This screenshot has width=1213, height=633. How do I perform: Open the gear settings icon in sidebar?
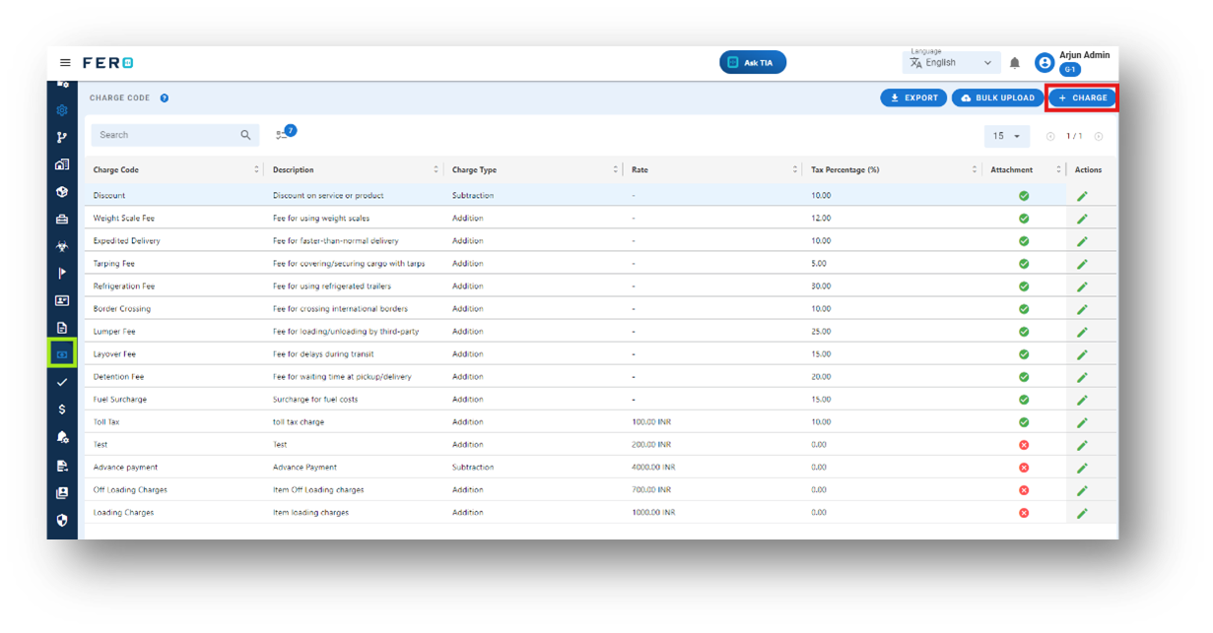point(62,110)
